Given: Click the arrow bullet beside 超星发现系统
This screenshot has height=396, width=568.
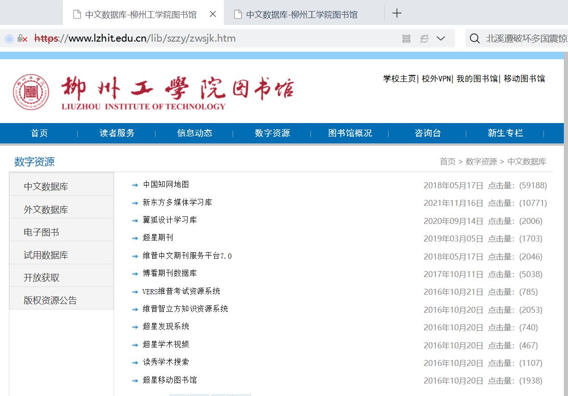Looking at the screenshot, I should click(x=135, y=327).
